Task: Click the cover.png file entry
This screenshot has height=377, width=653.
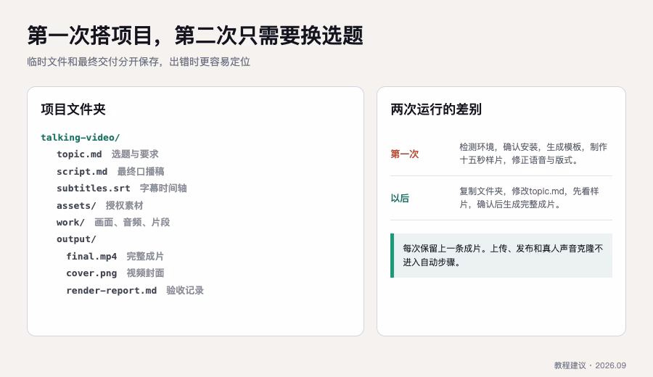Action: click(x=91, y=273)
